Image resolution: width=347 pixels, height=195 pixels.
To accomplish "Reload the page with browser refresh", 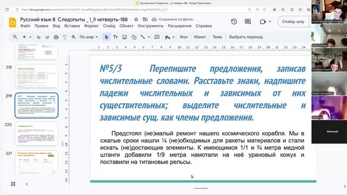I will [7, 10].
